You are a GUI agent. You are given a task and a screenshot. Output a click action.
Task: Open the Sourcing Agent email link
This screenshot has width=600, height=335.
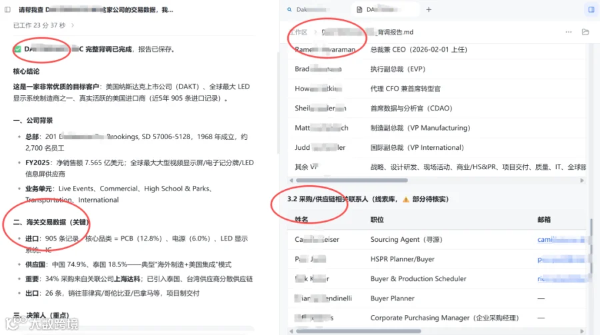tap(561, 239)
